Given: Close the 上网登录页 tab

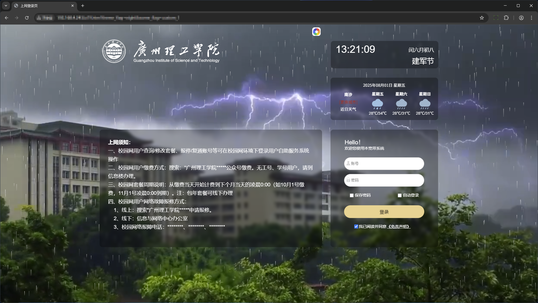Looking at the screenshot, I should click(73, 6).
